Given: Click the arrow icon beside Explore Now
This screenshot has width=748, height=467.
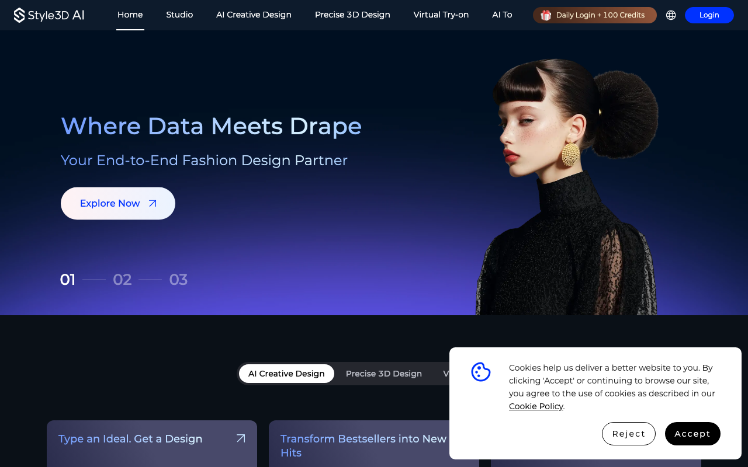Looking at the screenshot, I should click(153, 203).
